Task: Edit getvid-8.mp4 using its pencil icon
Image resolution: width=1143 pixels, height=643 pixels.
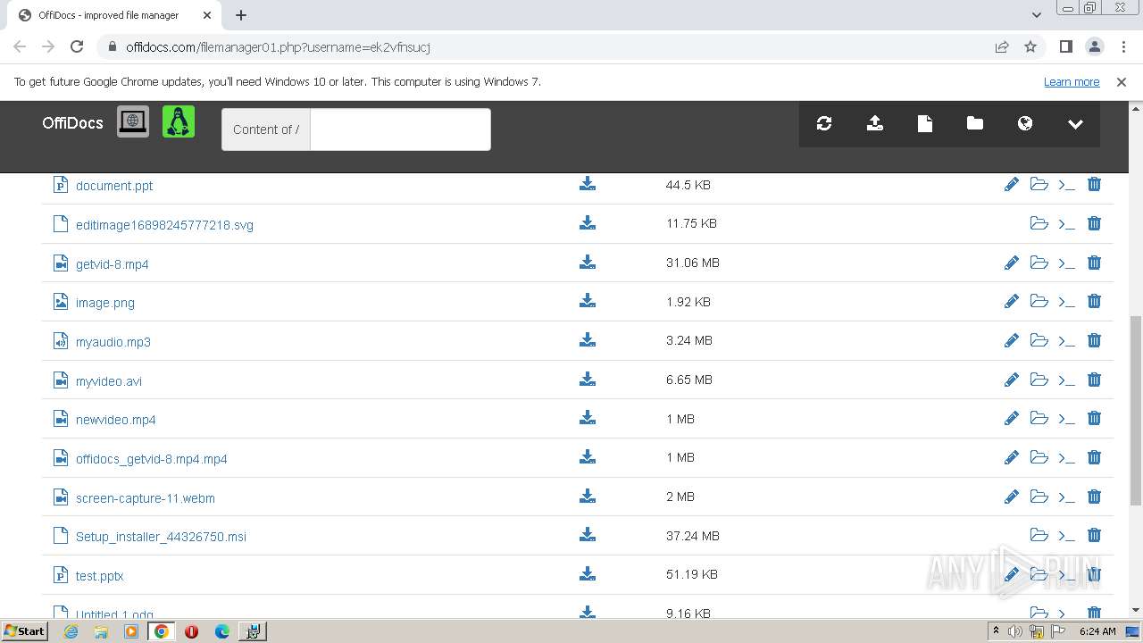Action: pos(1012,263)
